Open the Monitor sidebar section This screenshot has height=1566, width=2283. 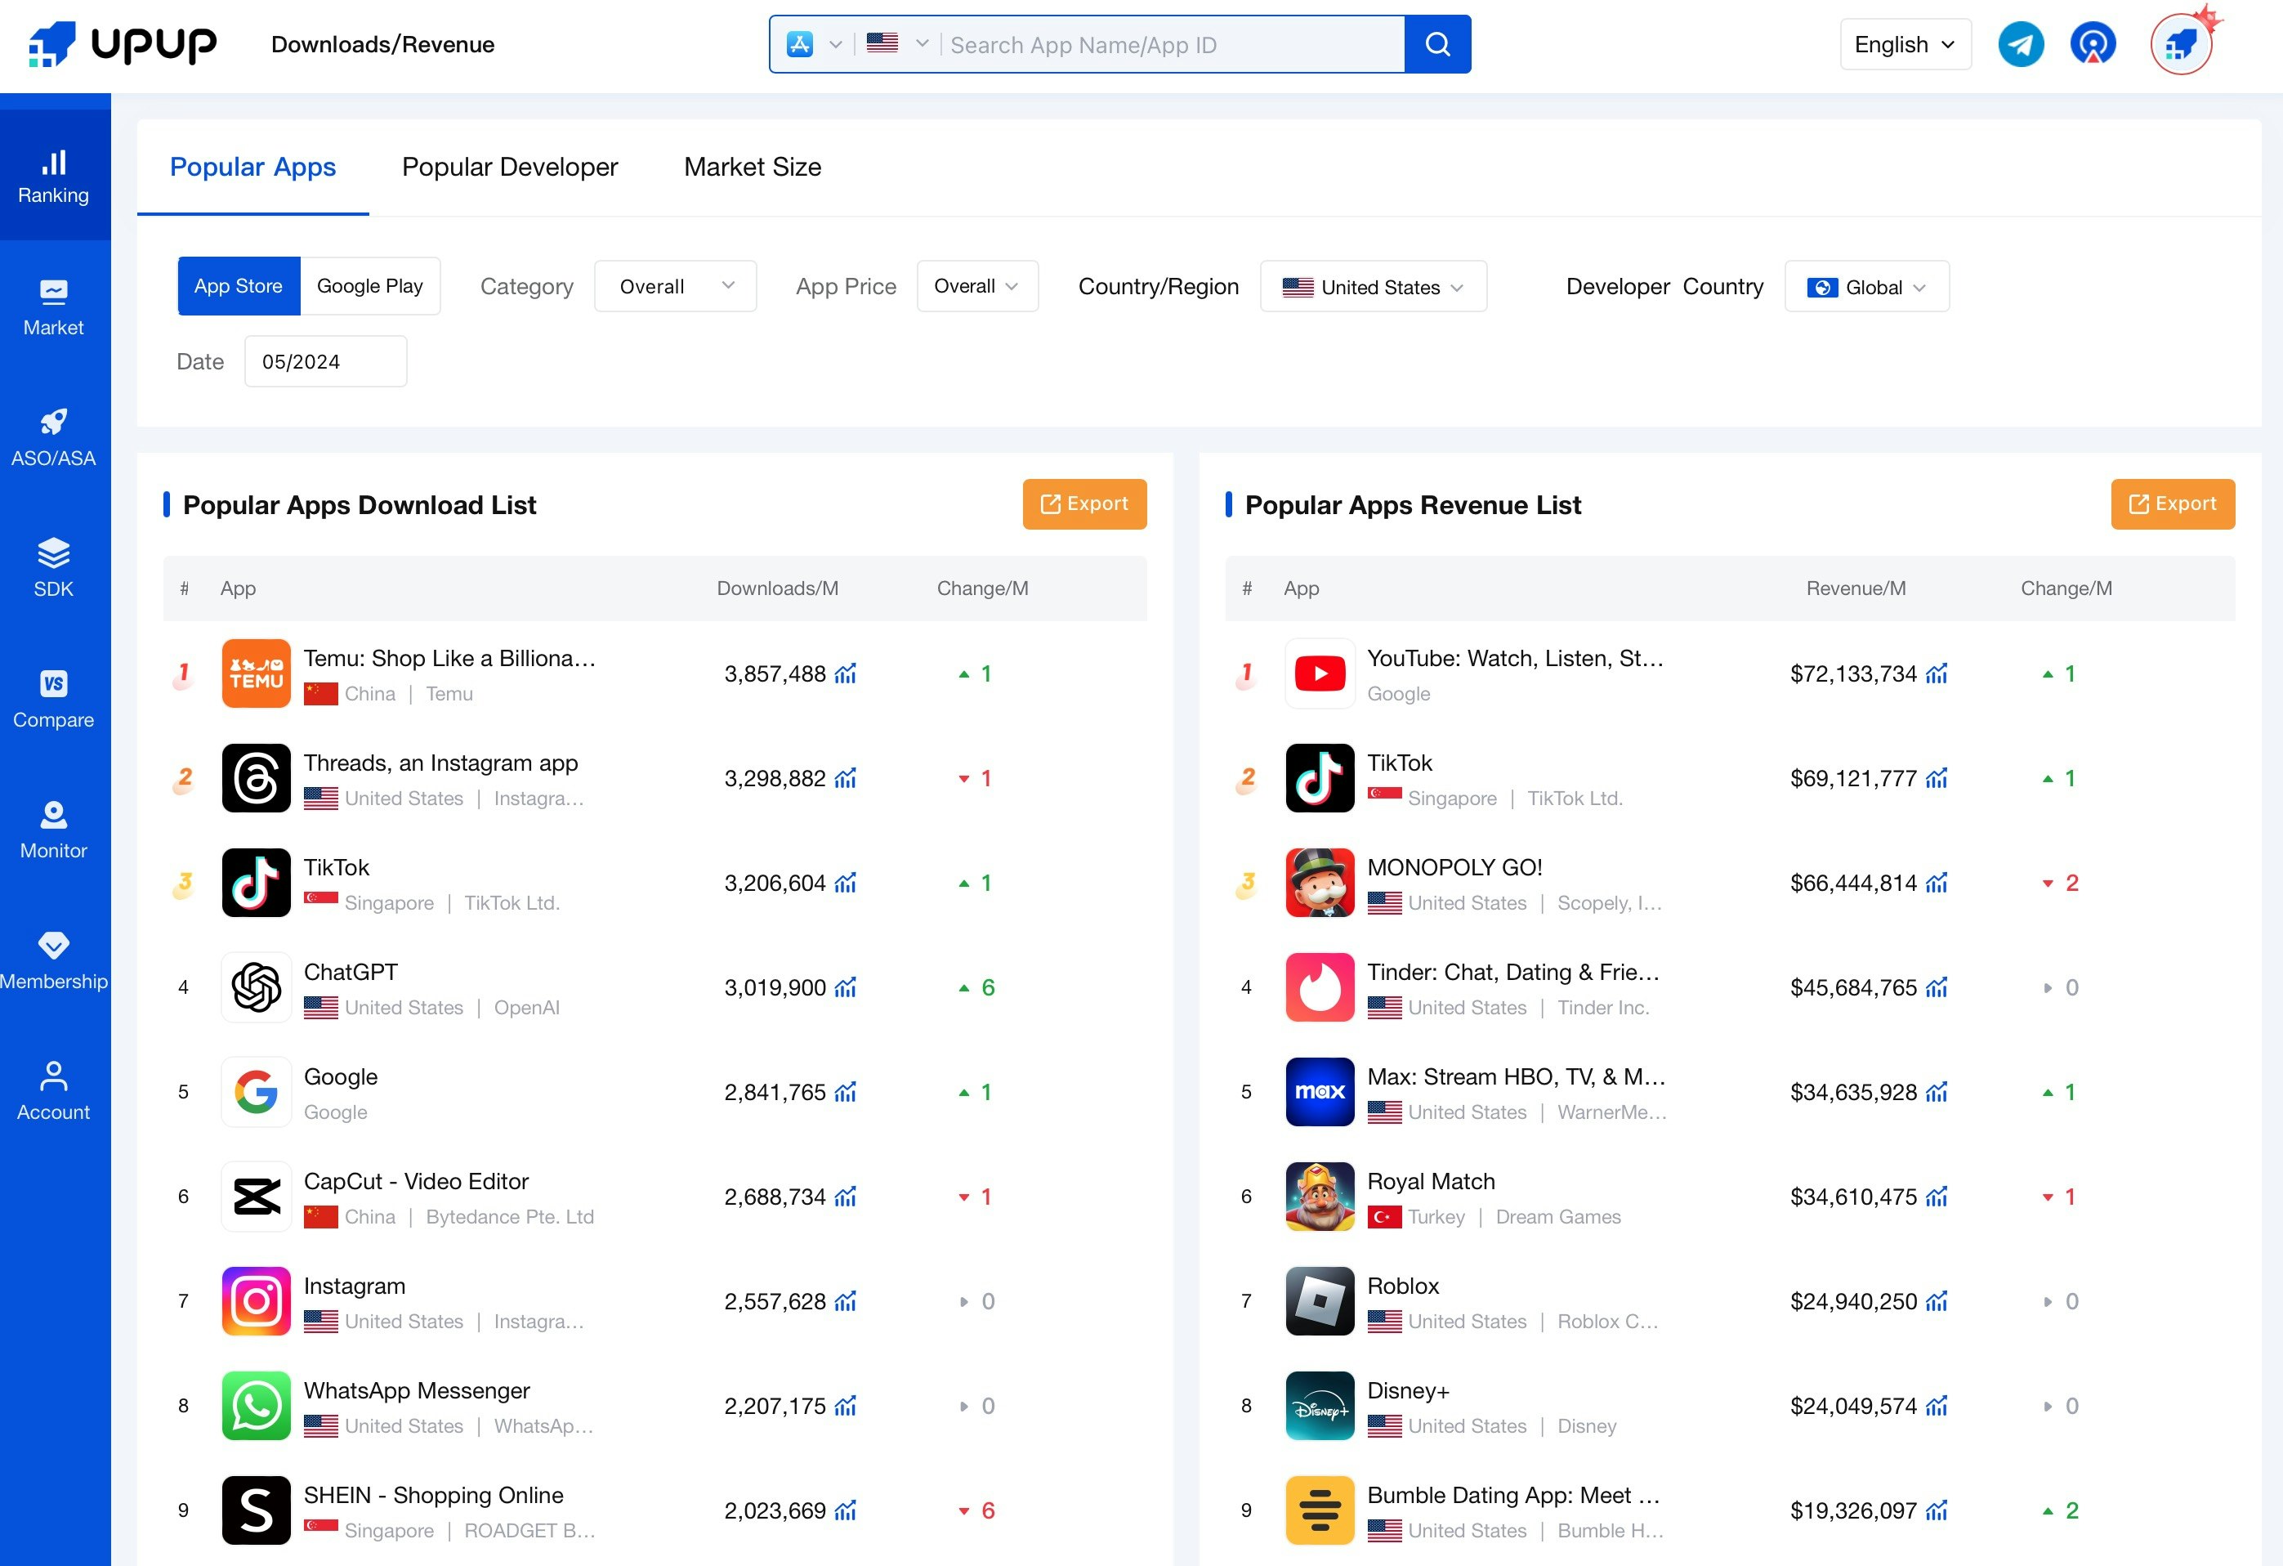pyautogui.click(x=54, y=830)
